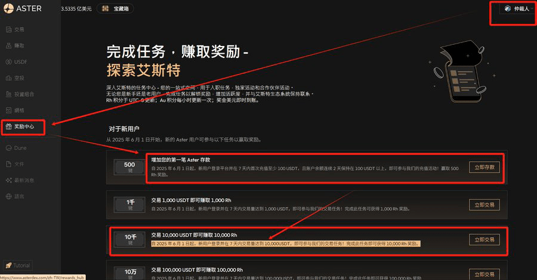Click 交易 10,000 USDT 即可赚取 10,000 Rh title
This screenshot has height=280, width=537.
[x=194, y=235]
